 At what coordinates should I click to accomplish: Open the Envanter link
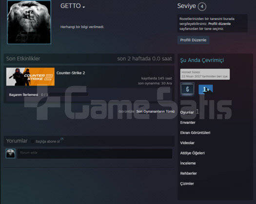coord(188,122)
